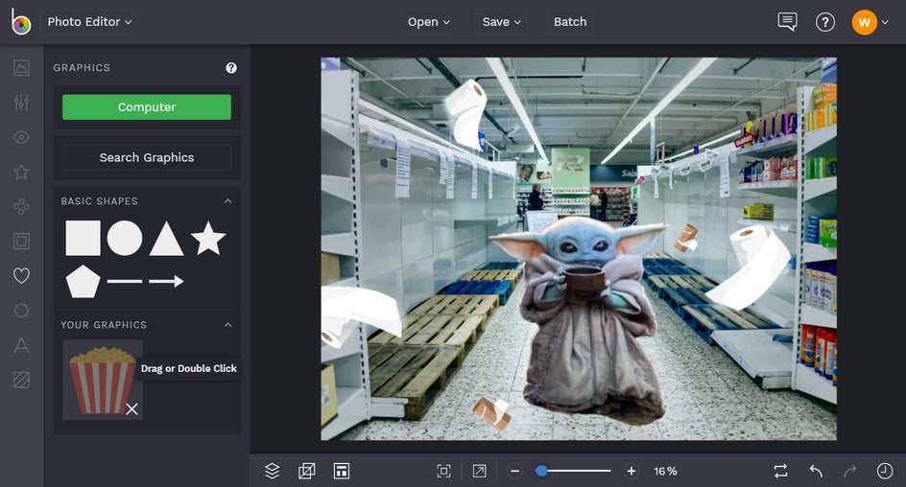This screenshot has width=906, height=487.
Task: Collapse the Your Graphics section
Action: click(x=228, y=325)
